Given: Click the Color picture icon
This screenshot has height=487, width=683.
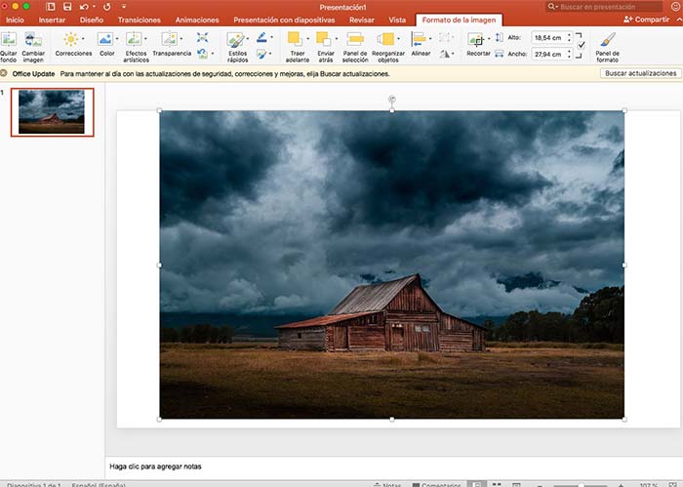Looking at the screenshot, I should tap(105, 39).
